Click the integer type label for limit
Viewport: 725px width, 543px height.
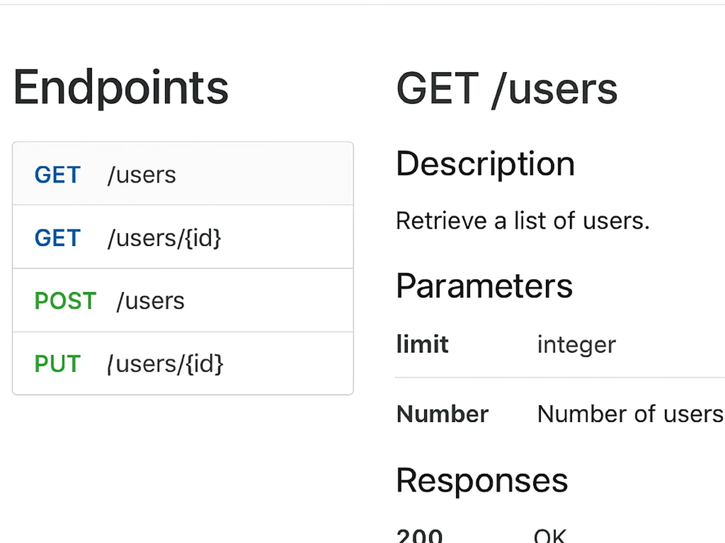(x=576, y=344)
